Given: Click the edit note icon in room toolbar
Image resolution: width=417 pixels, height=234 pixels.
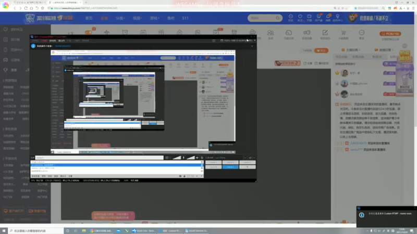Looking at the screenshot, I should 325,34.
